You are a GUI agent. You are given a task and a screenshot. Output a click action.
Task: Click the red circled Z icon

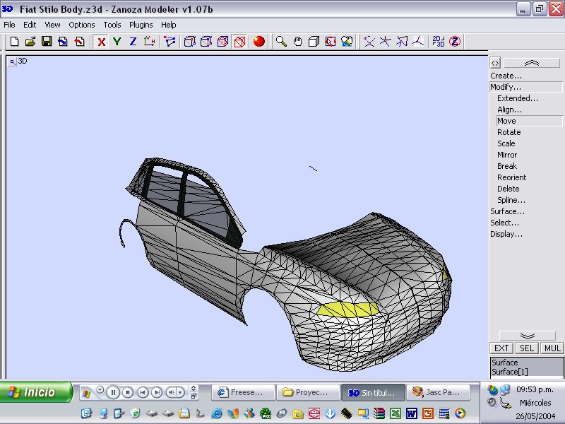(455, 42)
